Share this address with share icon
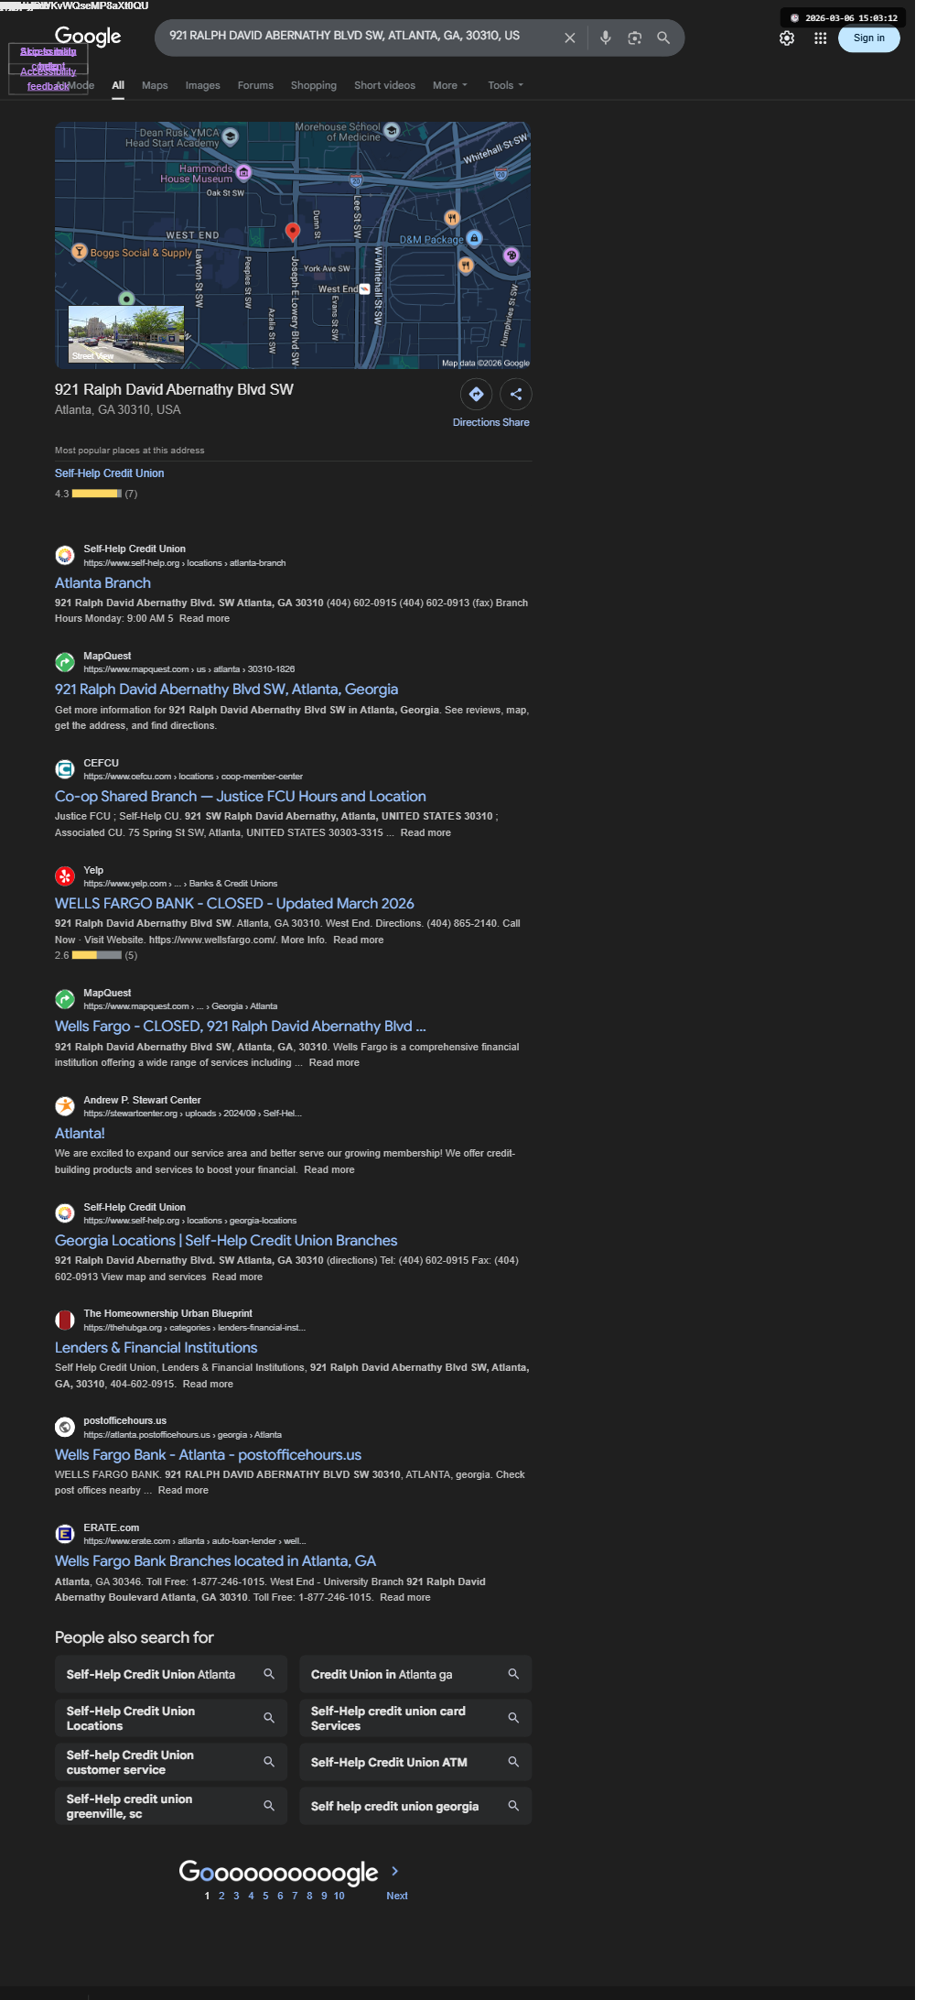The width and height of the screenshot is (926, 2000). coord(516,394)
